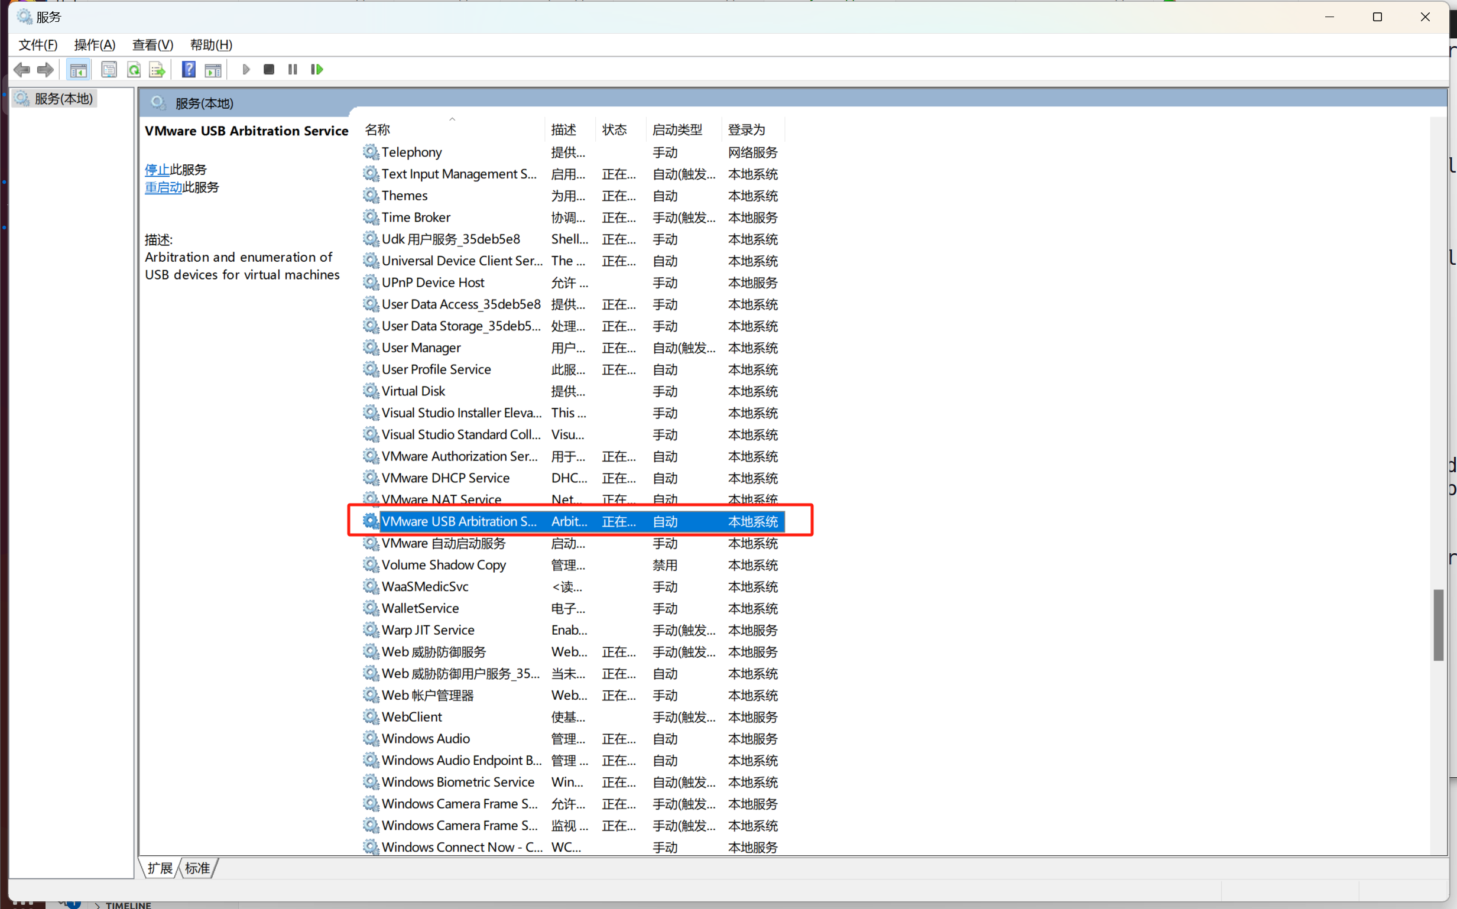Select the Windows Audio service row
This screenshot has height=909, width=1457.
tap(426, 739)
